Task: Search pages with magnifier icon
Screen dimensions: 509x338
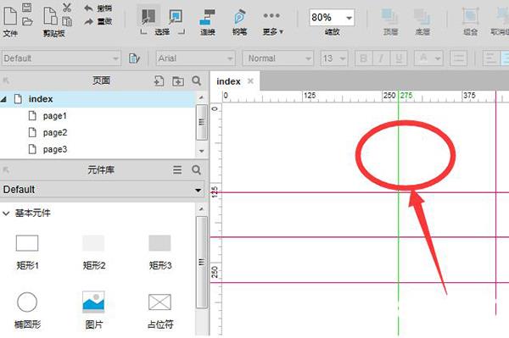Action: coord(197,80)
